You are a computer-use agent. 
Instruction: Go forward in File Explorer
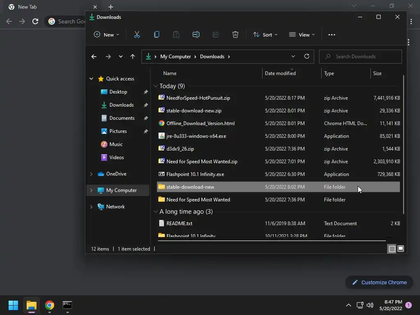(x=108, y=57)
